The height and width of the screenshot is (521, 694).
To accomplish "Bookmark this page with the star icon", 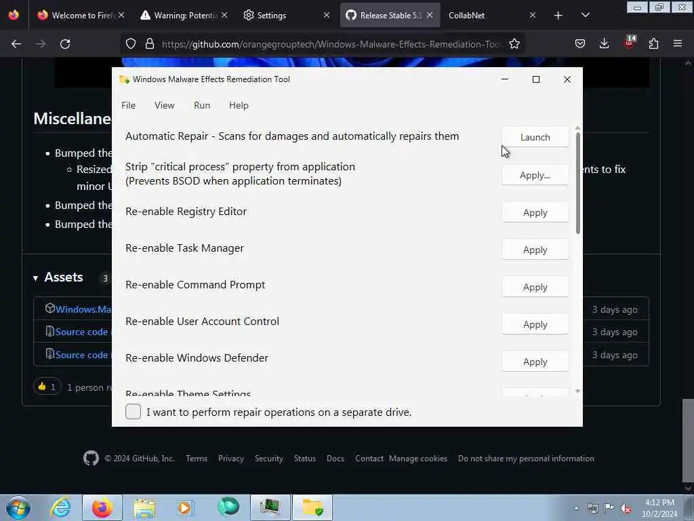I will point(514,44).
